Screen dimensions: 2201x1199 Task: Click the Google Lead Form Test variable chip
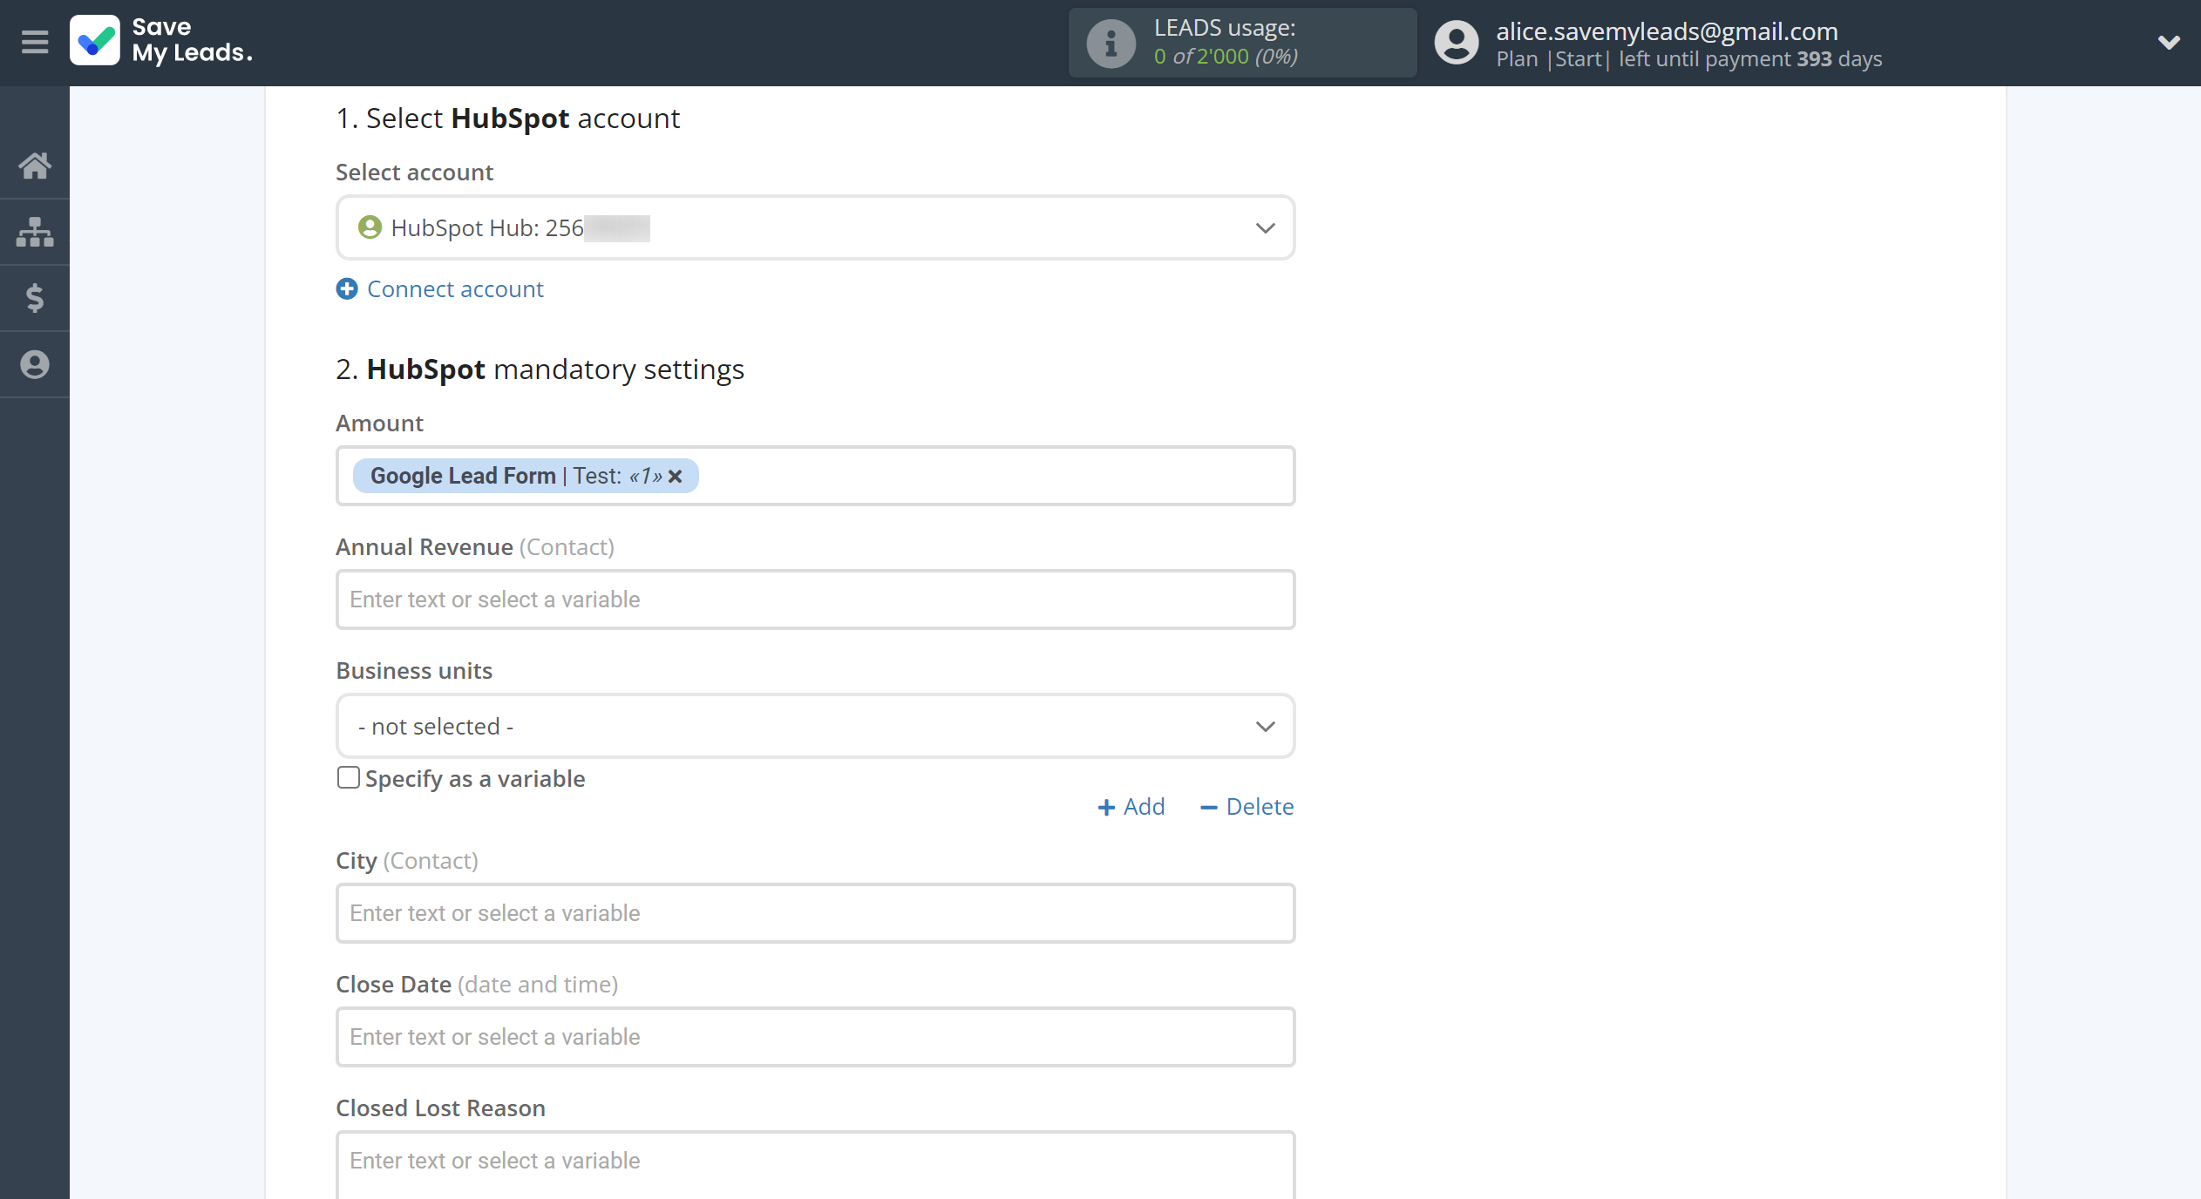coord(526,476)
